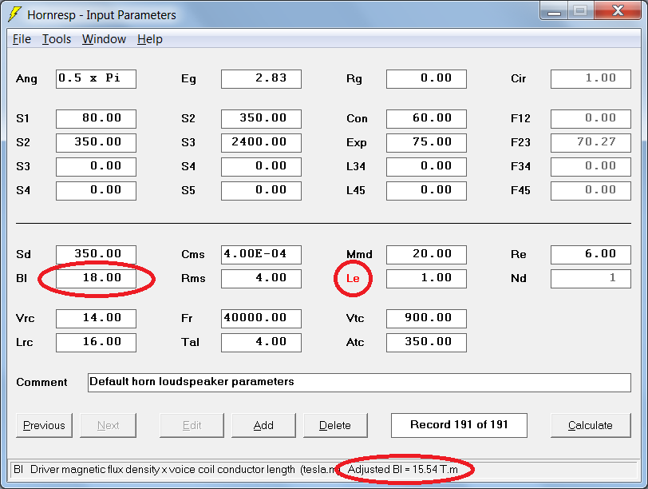
Task: Click the F23 field showing 70.27
Action: pyautogui.click(x=591, y=143)
